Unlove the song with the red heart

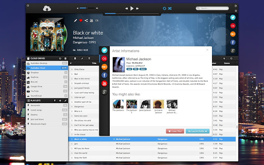pos(81,21)
